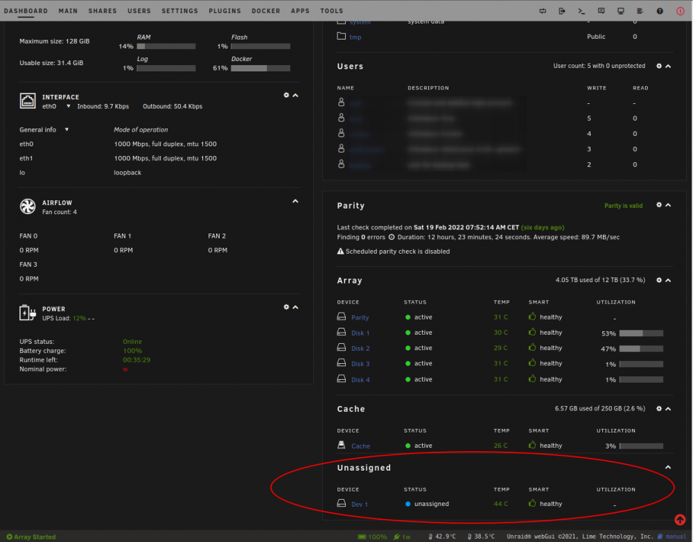Click the RAM usage bar
This screenshot has height=542, width=693.
point(166,46)
